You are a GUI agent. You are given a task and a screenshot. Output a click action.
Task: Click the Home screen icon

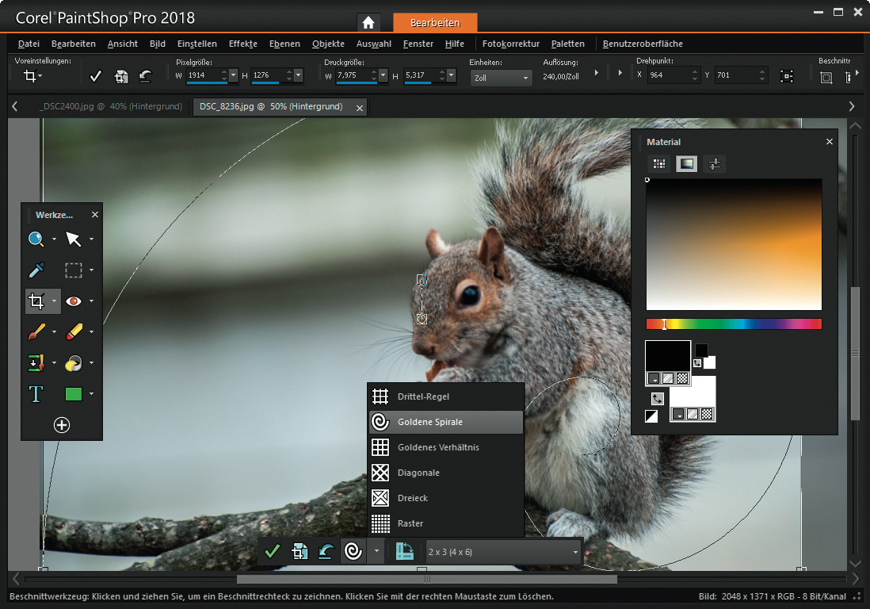point(368,22)
